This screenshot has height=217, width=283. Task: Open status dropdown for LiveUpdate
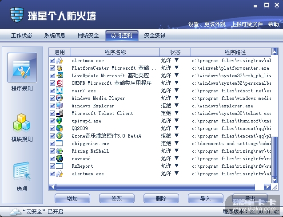(x=176, y=75)
